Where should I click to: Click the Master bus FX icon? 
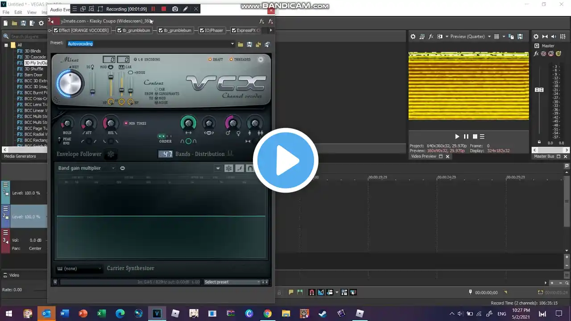click(536, 53)
